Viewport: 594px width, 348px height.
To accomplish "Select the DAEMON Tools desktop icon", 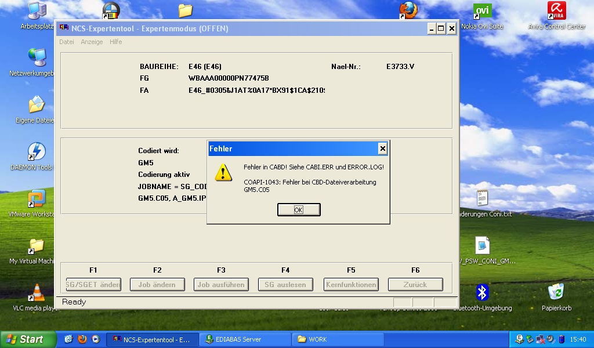I will (36, 152).
